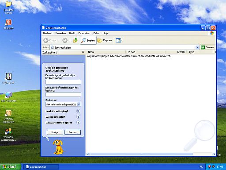Minimize the Zoekresultaten window
Viewport: 226px width, 170px height.
coord(203,28)
